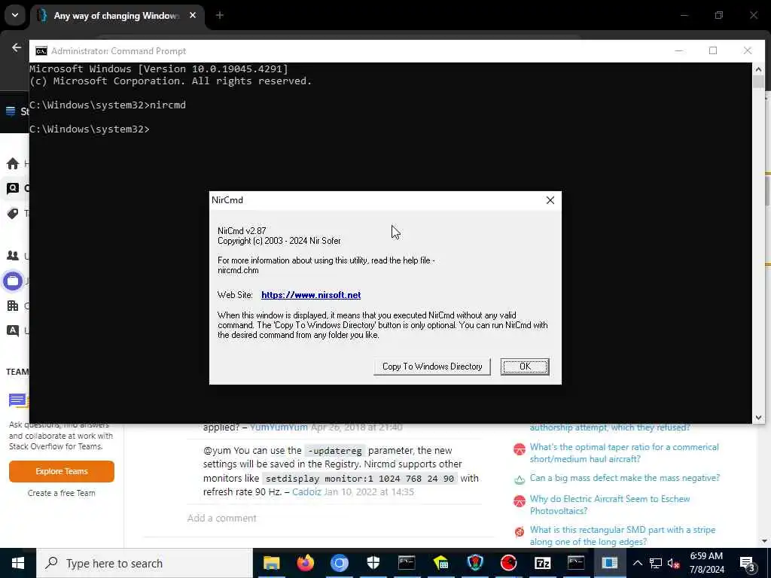Open the browser tab list dropdown

point(15,15)
